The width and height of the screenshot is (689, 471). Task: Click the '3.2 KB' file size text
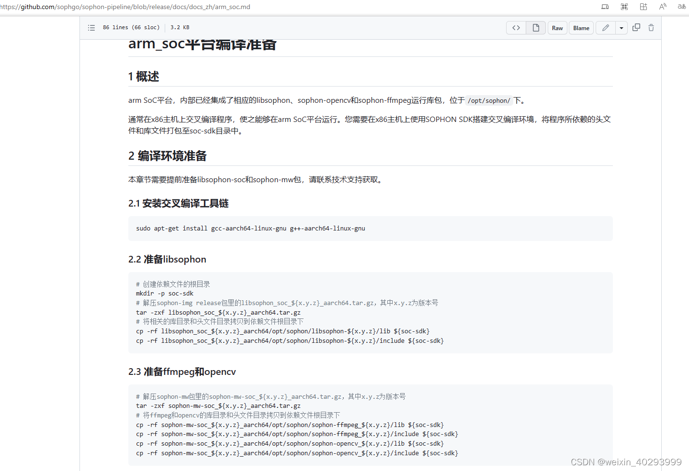pos(180,27)
